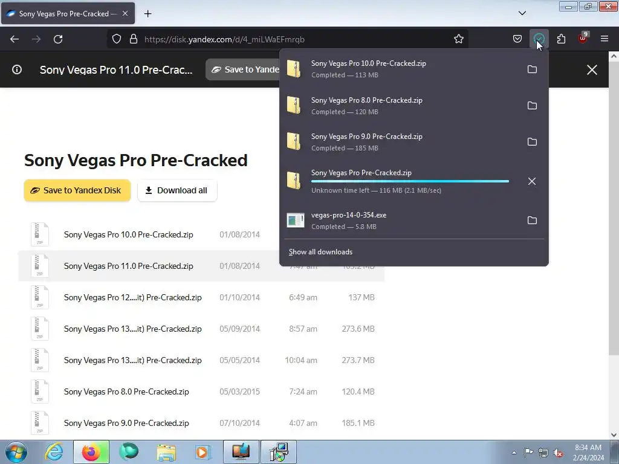Show info icon in file preview bar
The width and height of the screenshot is (619, 464).
coord(17,70)
